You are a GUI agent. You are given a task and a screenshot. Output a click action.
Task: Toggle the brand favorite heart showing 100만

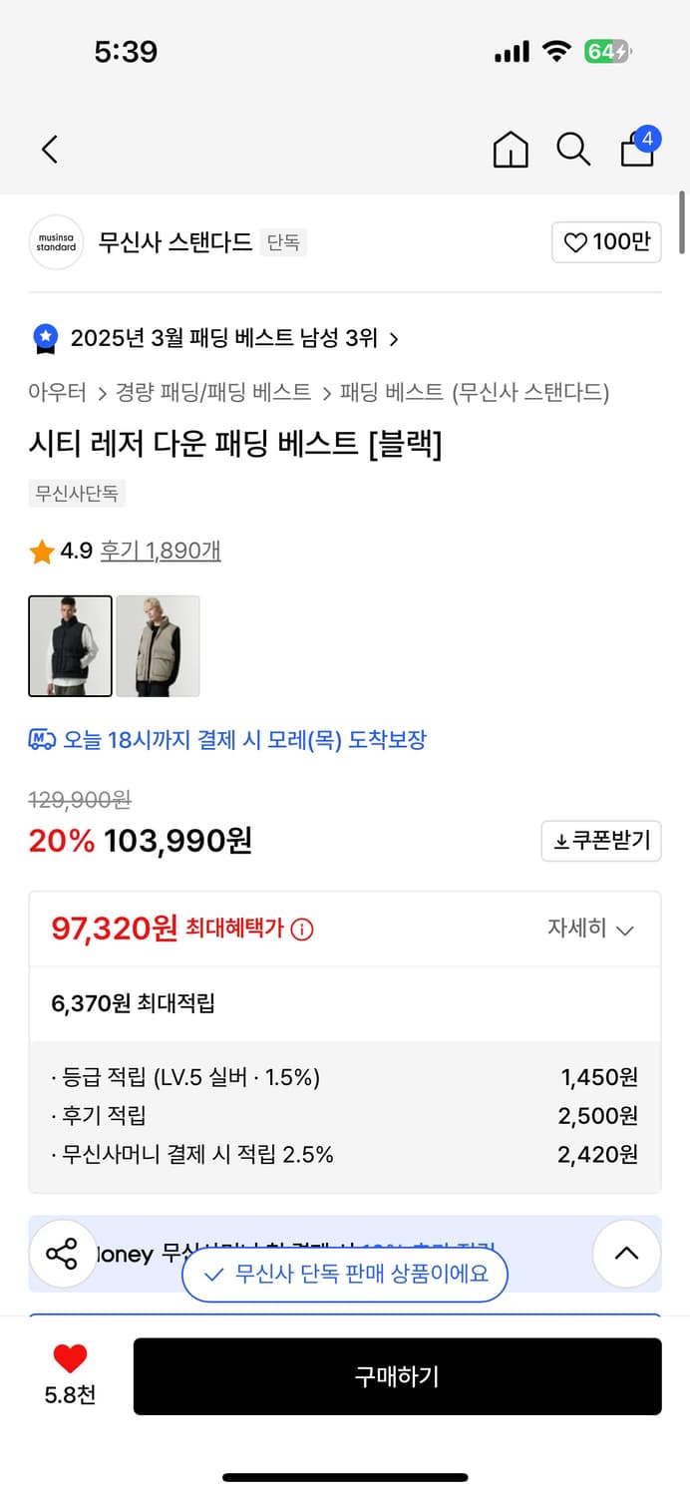coord(606,241)
